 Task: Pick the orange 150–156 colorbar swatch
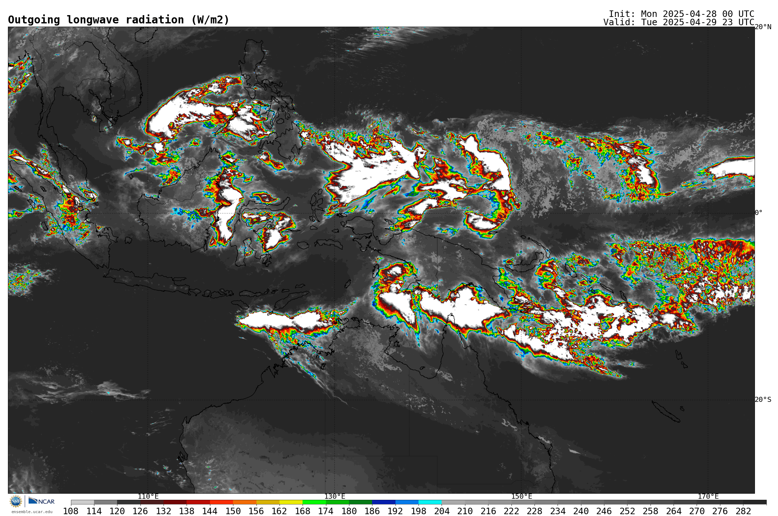[x=245, y=502]
